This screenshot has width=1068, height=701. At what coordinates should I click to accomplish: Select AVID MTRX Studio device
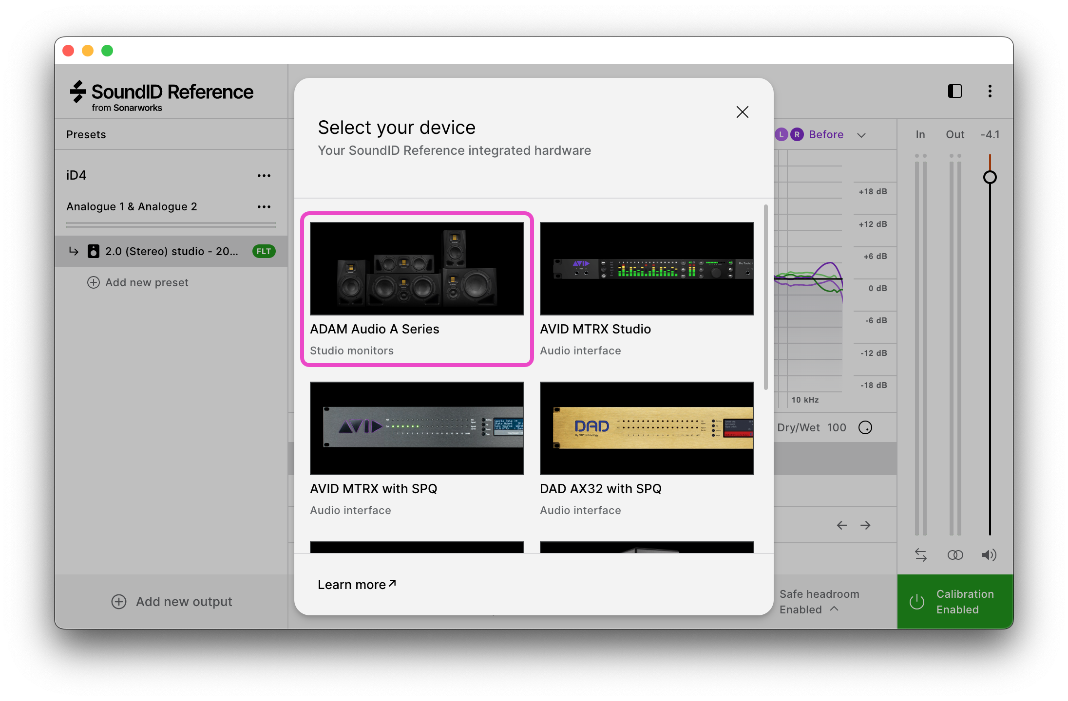pos(647,289)
